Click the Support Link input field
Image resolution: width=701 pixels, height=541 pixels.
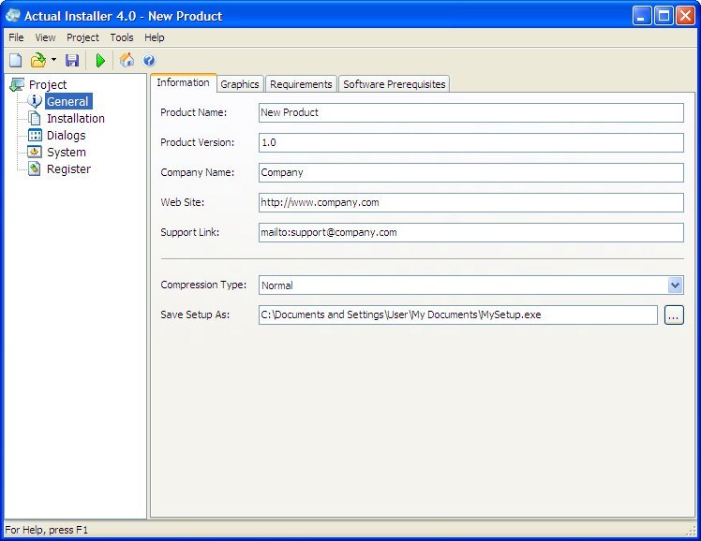tap(470, 232)
